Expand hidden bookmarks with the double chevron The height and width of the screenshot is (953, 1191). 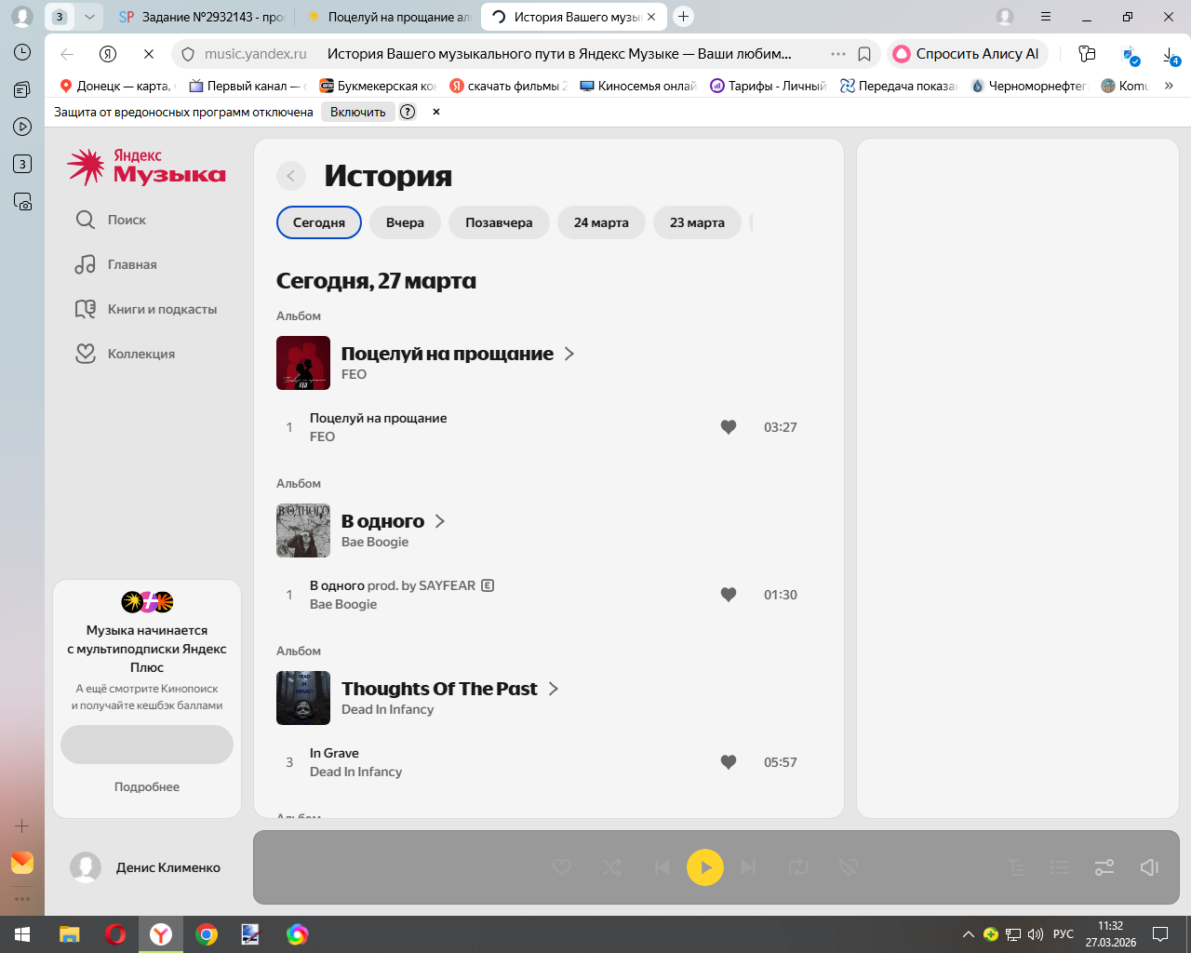point(1169,86)
